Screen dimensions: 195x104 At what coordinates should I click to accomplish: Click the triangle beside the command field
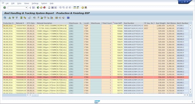30,7
